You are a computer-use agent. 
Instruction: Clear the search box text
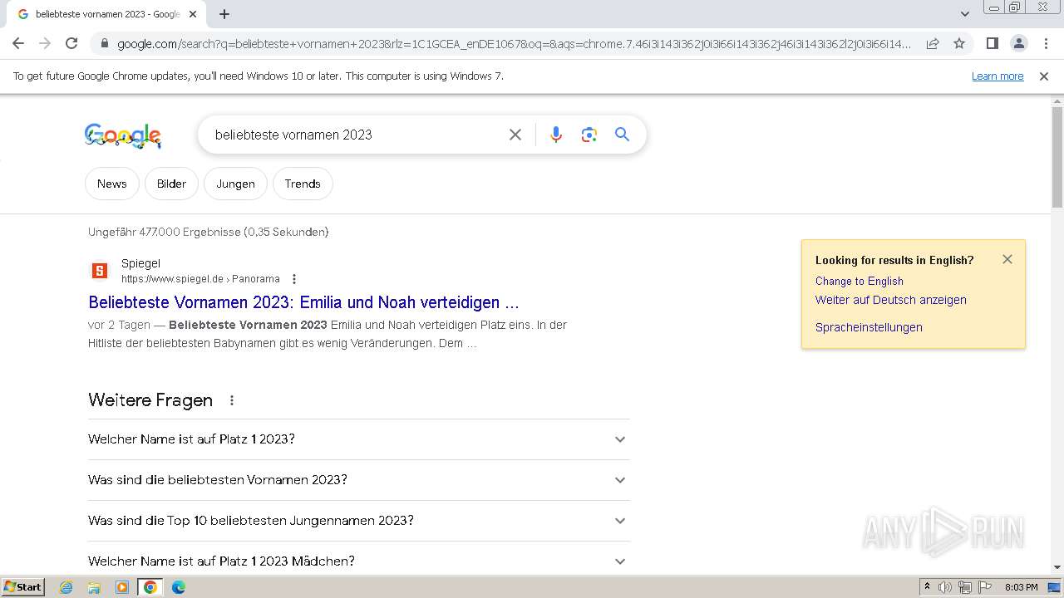[x=515, y=135]
